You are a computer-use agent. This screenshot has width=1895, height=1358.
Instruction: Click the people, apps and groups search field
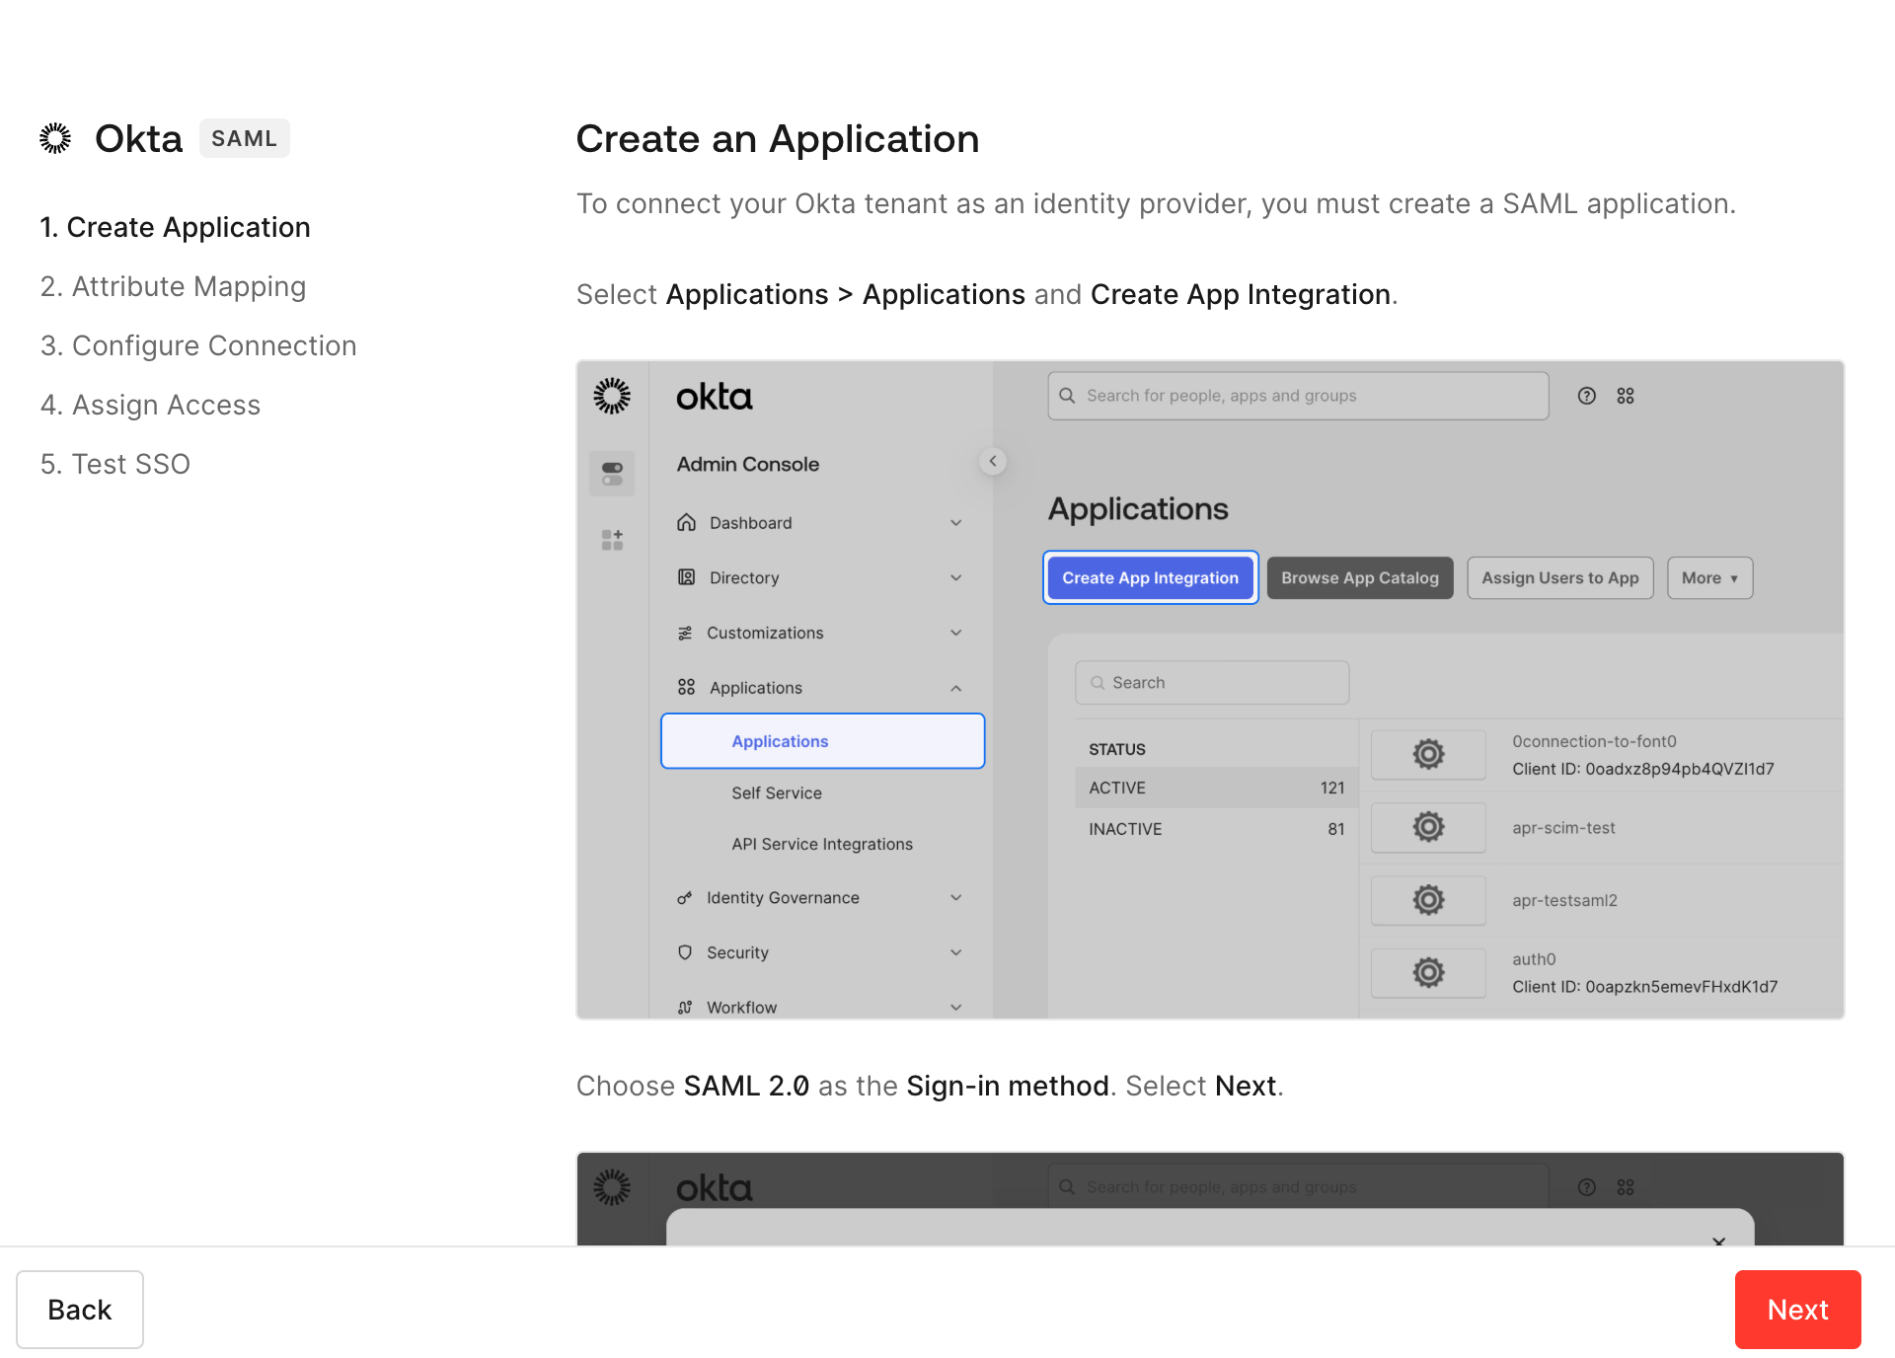pos(1298,396)
